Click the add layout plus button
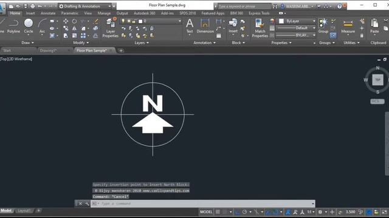The height and width of the screenshot is (218, 389). [39, 211]
